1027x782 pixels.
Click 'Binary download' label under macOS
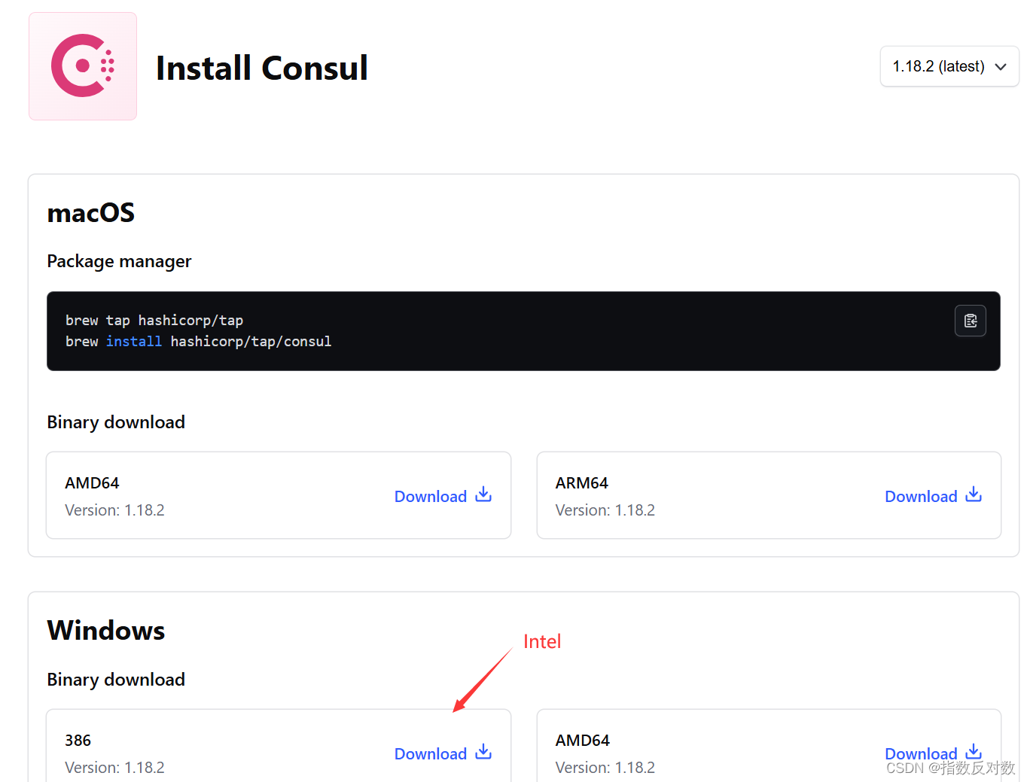116,422
